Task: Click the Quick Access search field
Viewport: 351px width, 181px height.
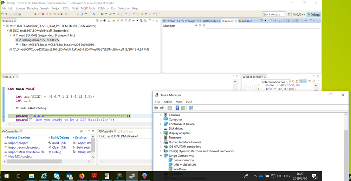Action: 274,14
